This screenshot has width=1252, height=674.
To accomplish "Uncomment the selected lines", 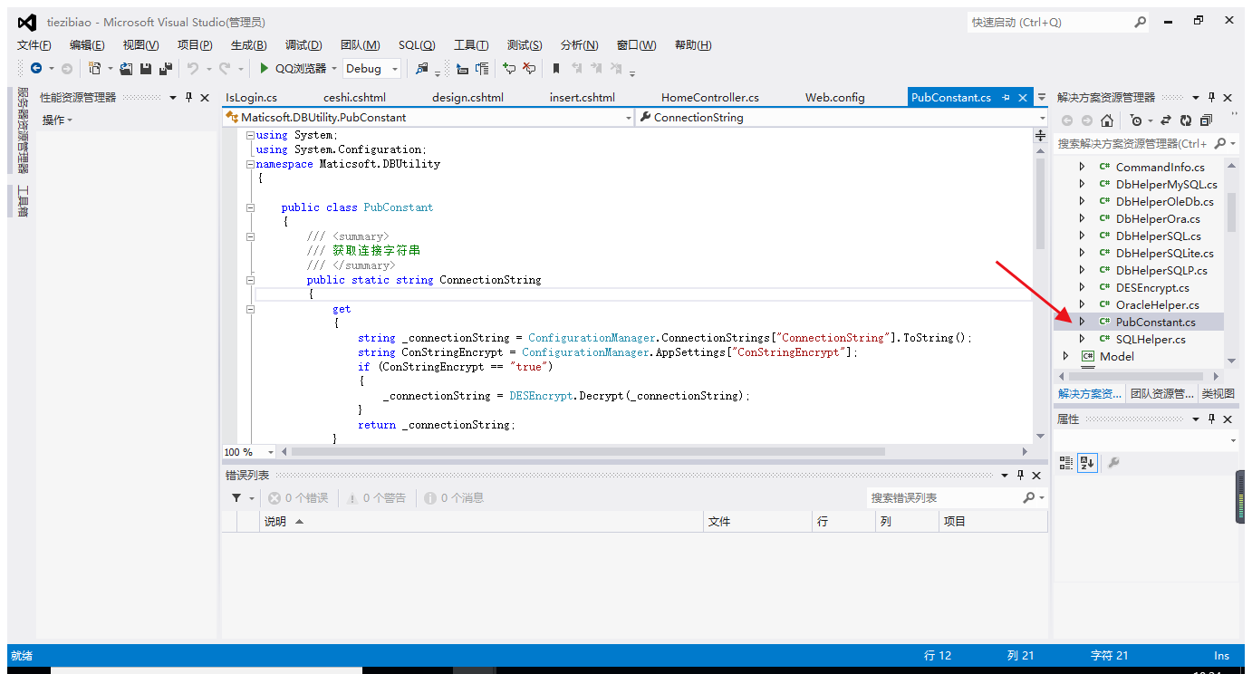I will coord(529,68).
